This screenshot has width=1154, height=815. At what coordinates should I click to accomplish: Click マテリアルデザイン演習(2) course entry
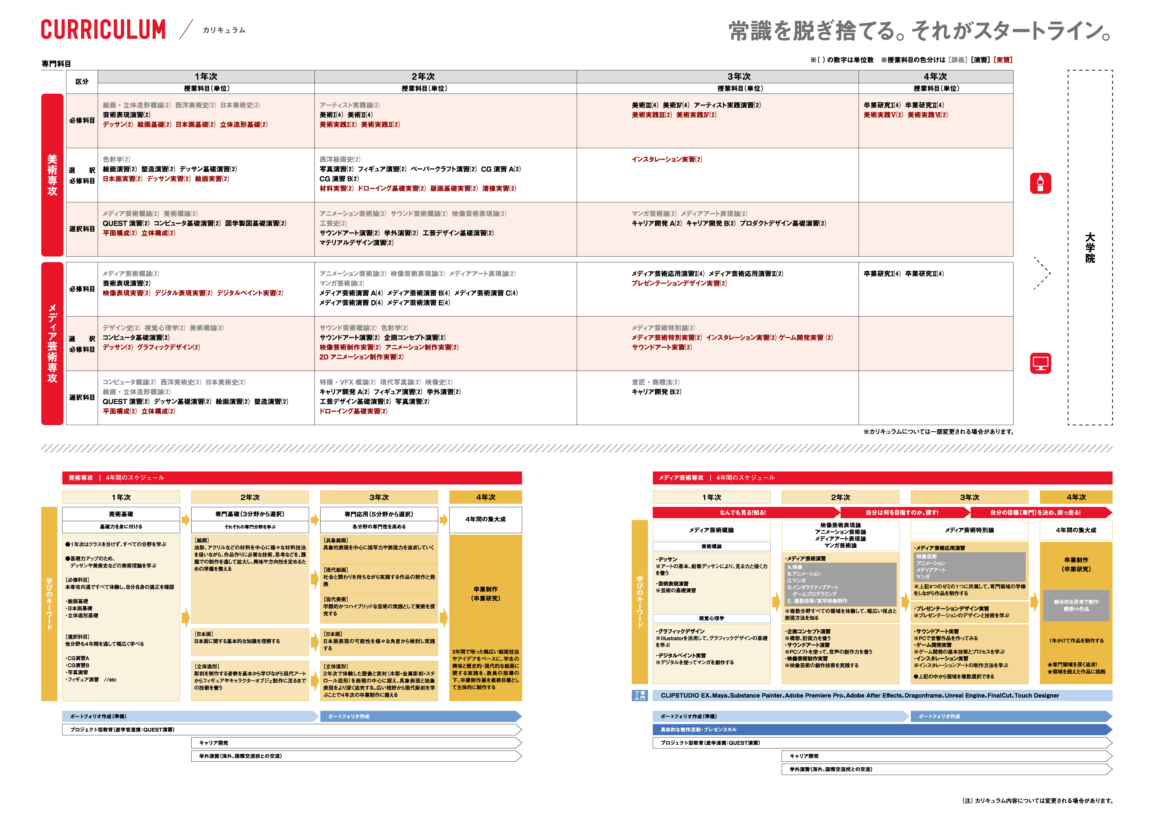coord(356,243)
